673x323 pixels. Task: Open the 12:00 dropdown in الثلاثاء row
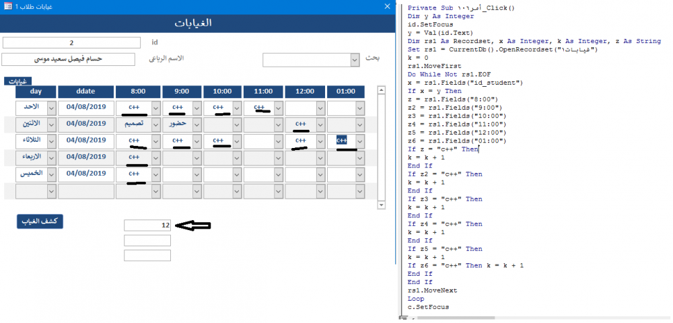(x=320, y=141)
